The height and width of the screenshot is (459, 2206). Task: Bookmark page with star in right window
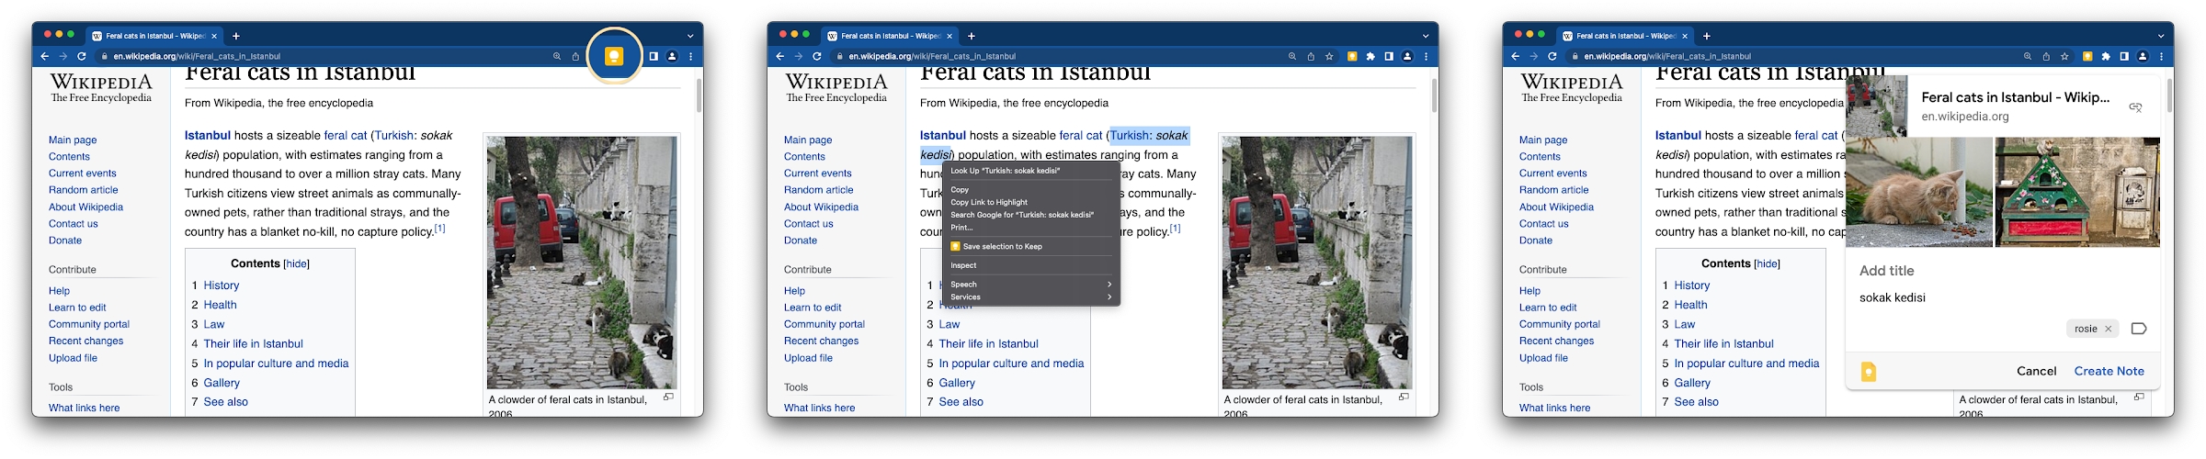point(2064,56)
